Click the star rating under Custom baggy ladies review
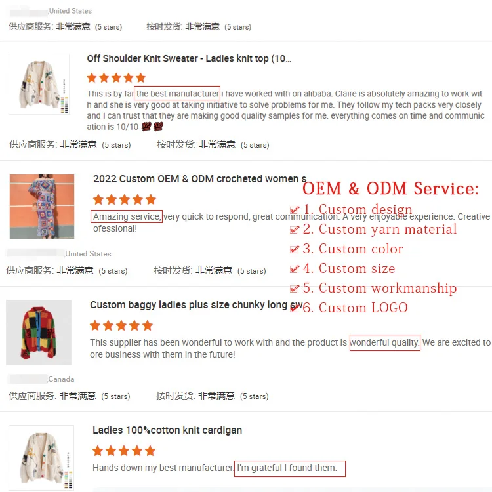The image size is (492, 492). pyautogui.click(x=121, y=325)
